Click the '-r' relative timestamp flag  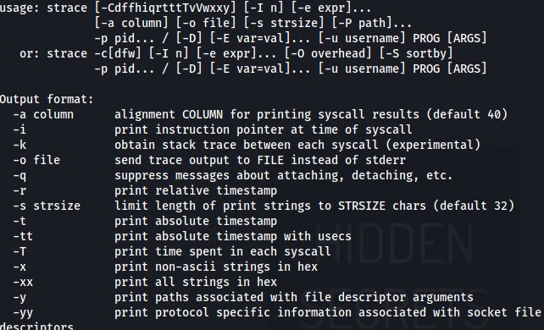(19, 190)
